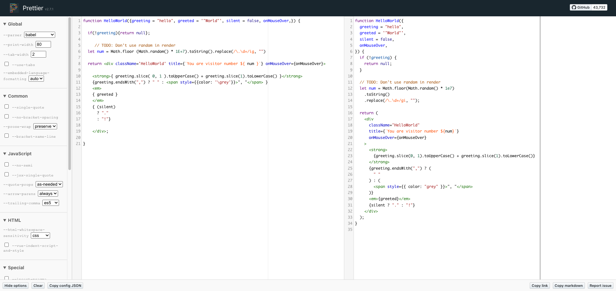
Task: Turn on --jsx-single-quote
Action: click(7, 174)
